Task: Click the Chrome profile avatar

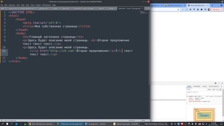Action: (x=209, y=9)
